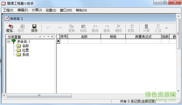Open the 编辑(E) menu
The width and height of the screenshot is (182, 105).
[23, 10]
